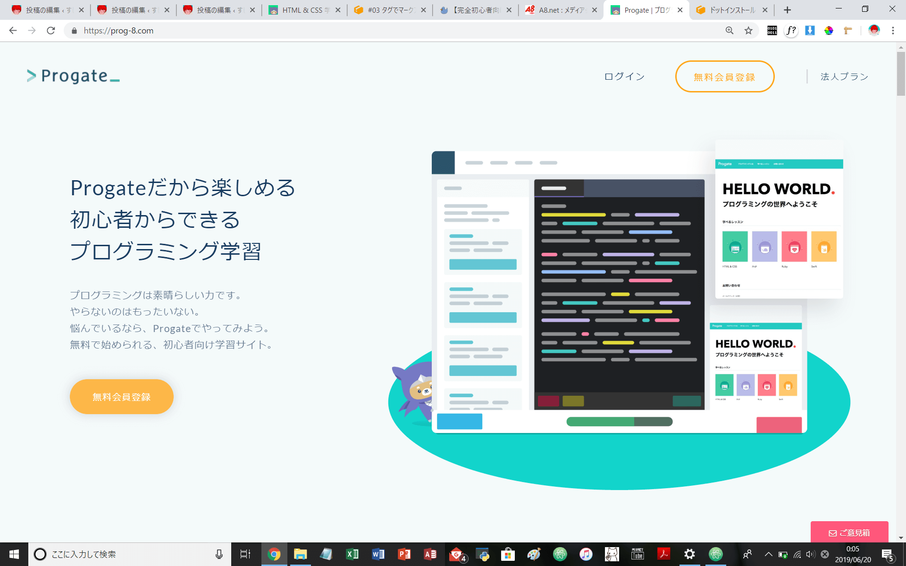Open Access from taskbar
This screenshot has height=566, width=906.
pyautogui.click(x=430, y=554)
